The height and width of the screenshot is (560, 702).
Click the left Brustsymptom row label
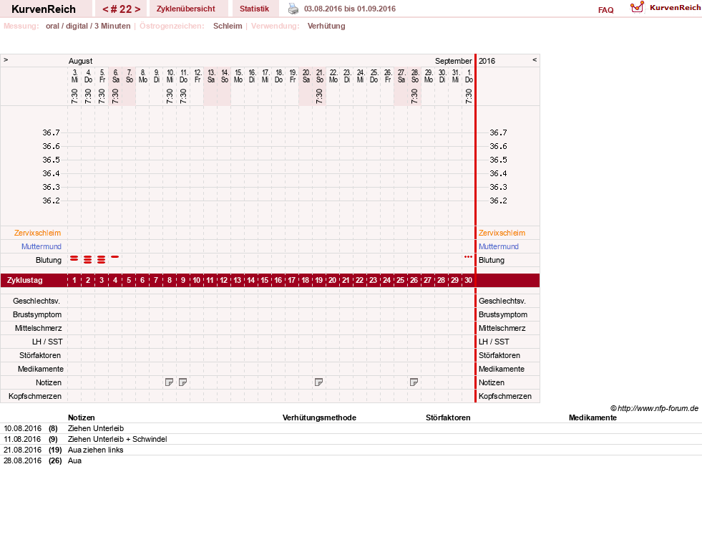pos(37,314)
